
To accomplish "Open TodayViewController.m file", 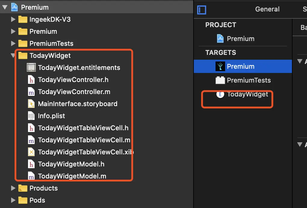I will coord(74,92).
